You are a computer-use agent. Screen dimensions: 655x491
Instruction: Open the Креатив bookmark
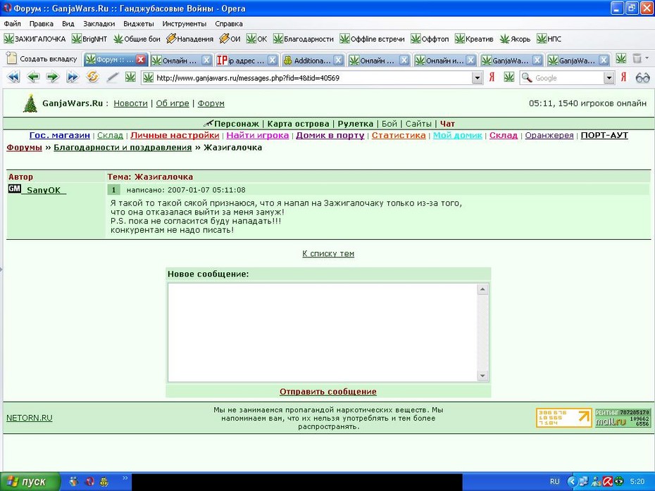(474, 39)
